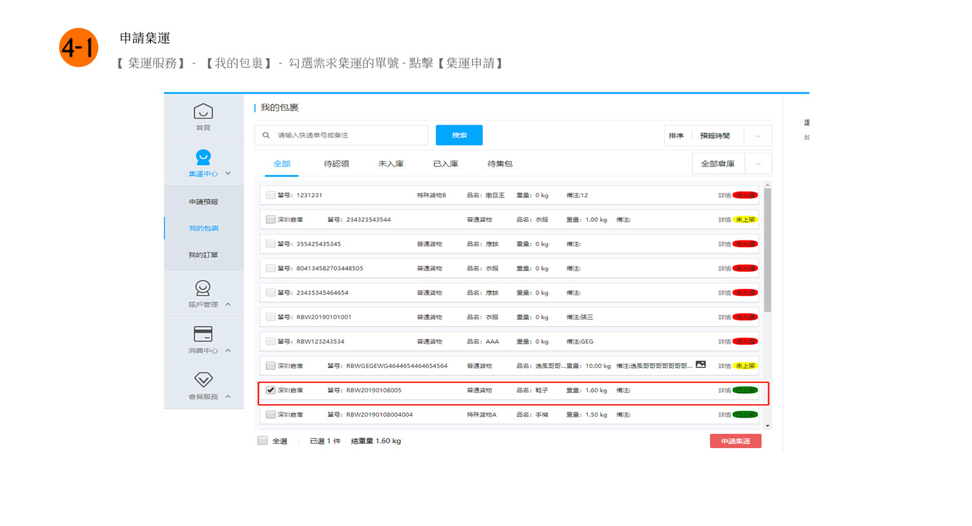Open 賬戶管理 account icon in sidebar
Viewport: 972px width, 526px height.
203,288
